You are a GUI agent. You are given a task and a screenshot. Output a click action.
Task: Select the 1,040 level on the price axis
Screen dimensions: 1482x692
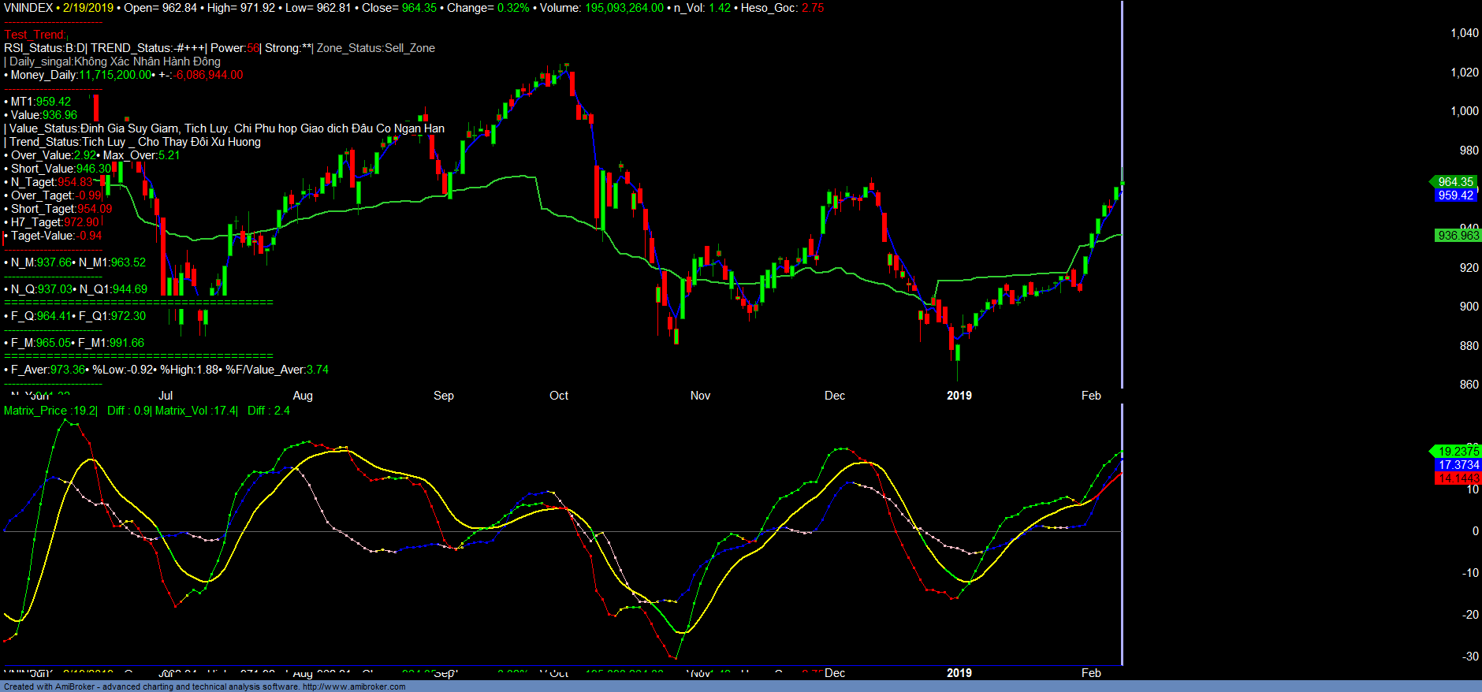point(1465,33)
